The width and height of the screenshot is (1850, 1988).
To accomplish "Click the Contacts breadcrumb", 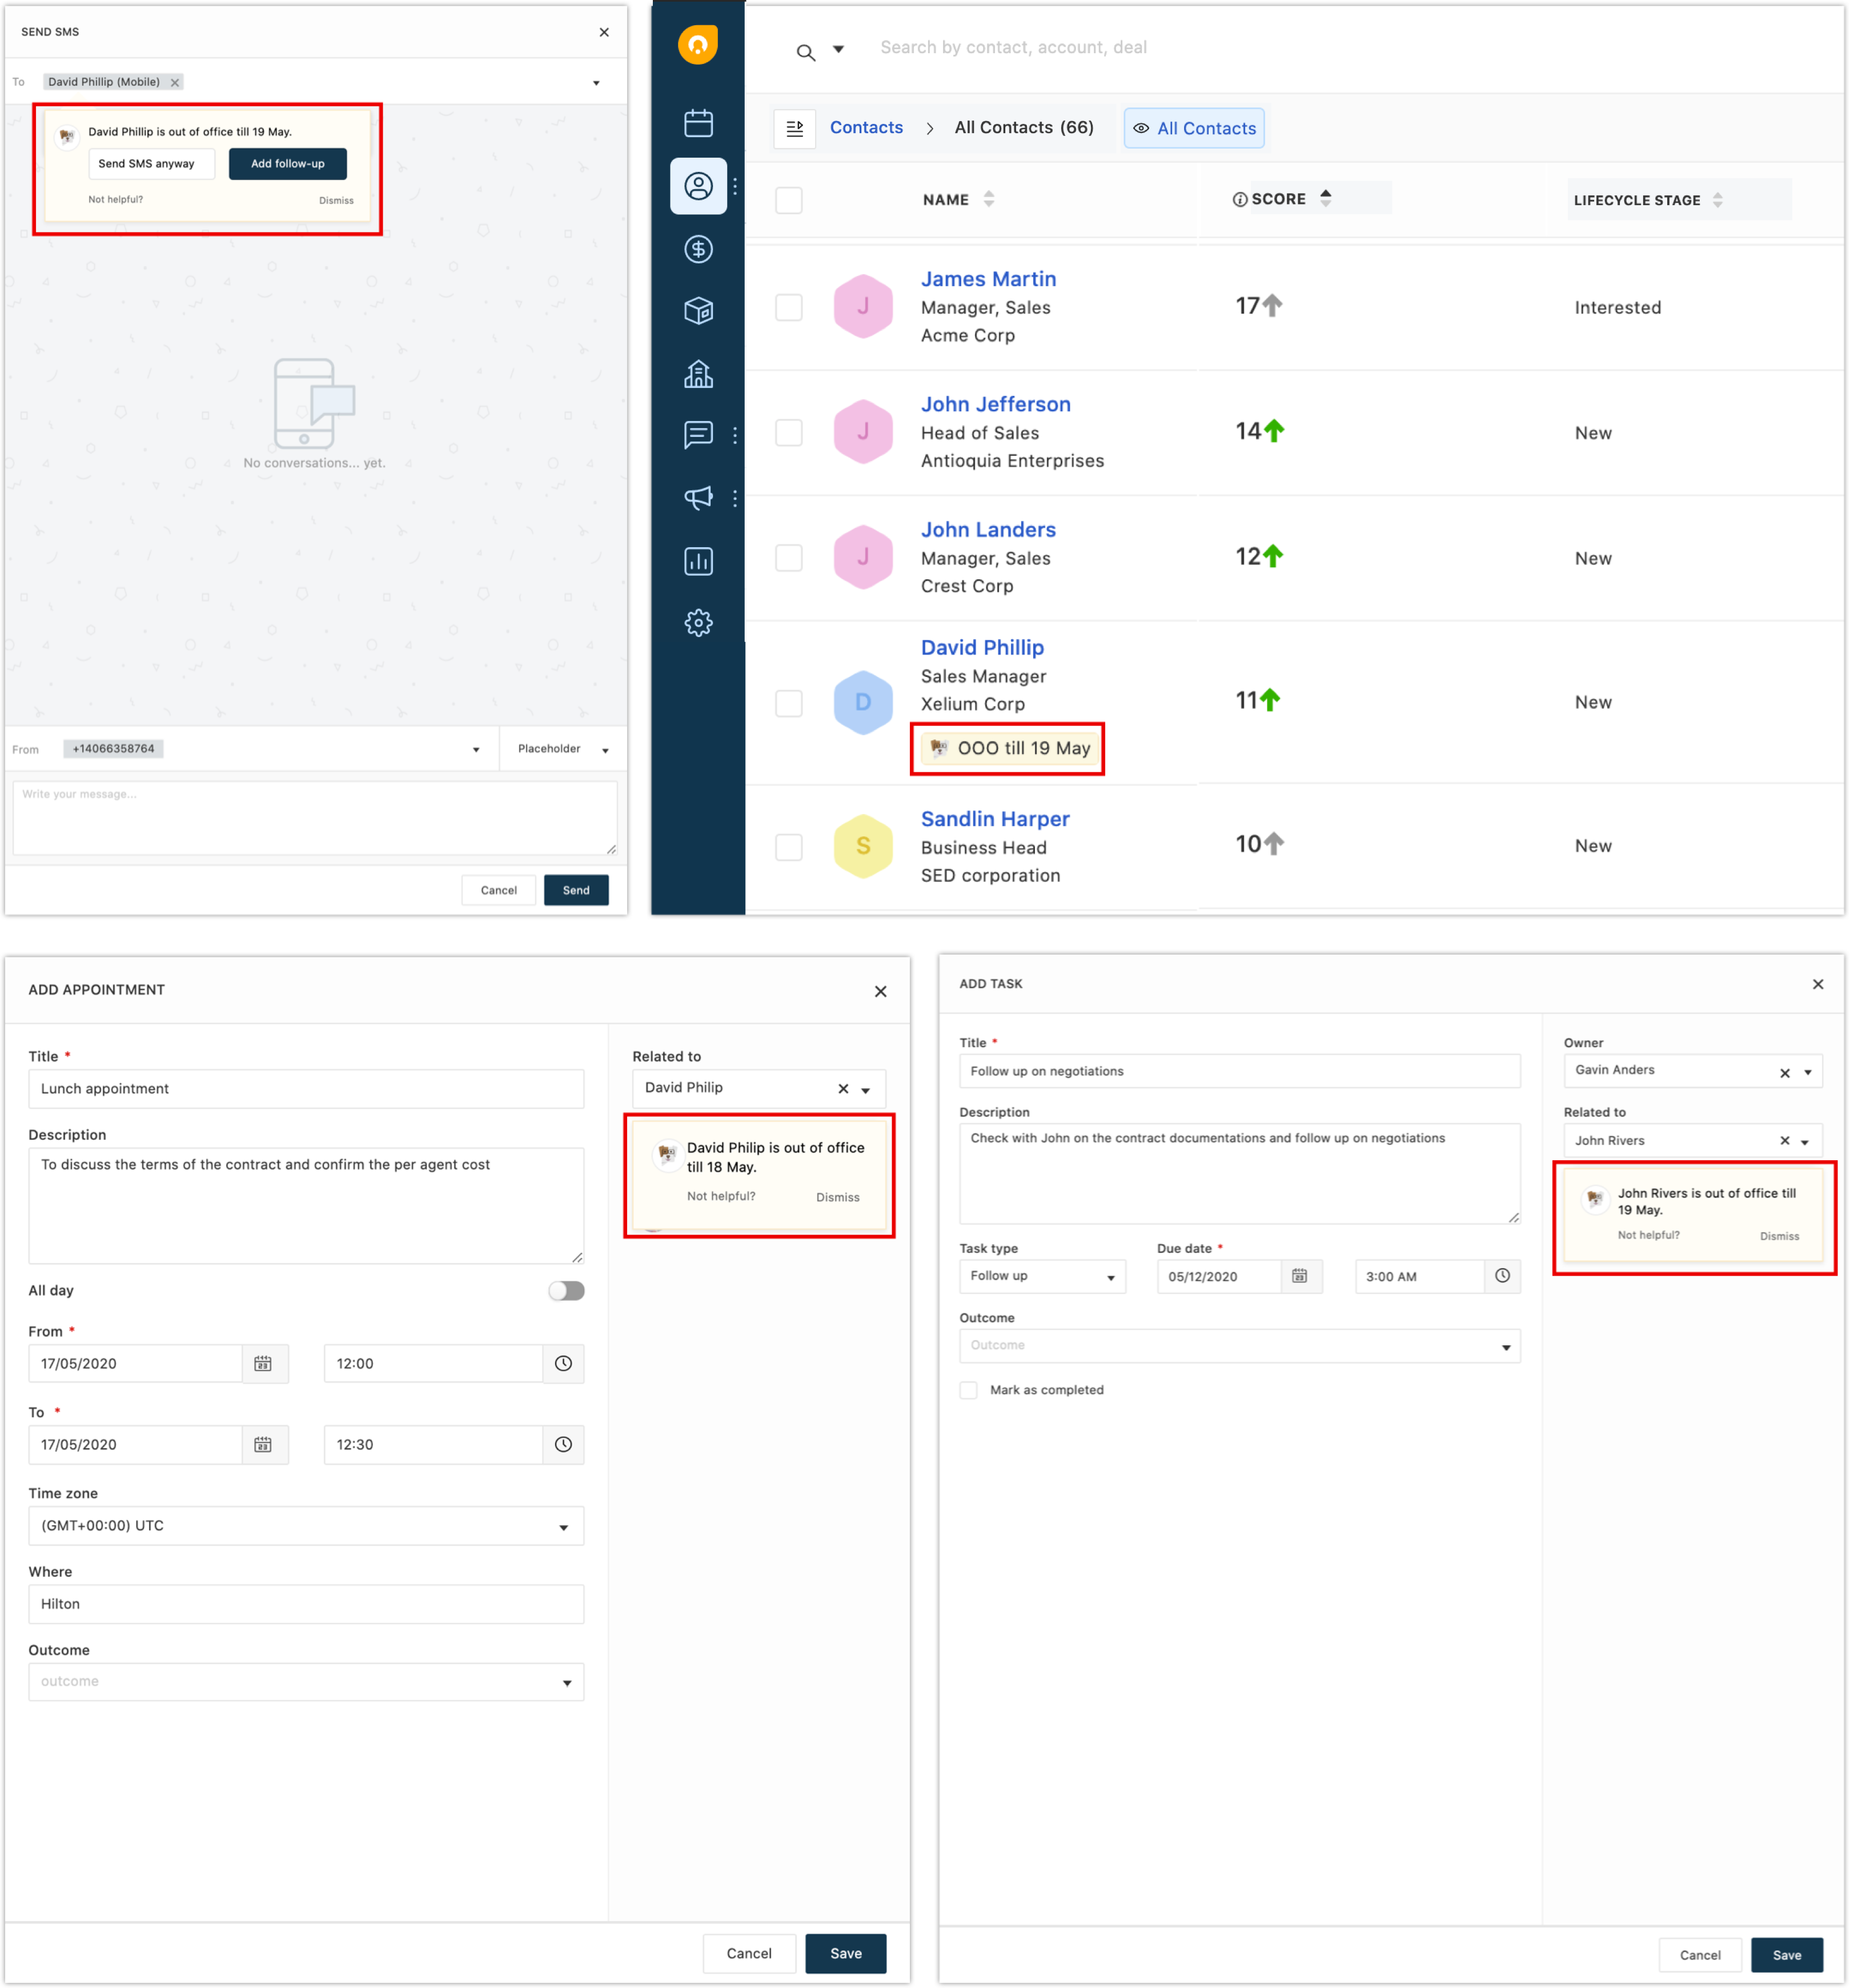I will 866,128.
